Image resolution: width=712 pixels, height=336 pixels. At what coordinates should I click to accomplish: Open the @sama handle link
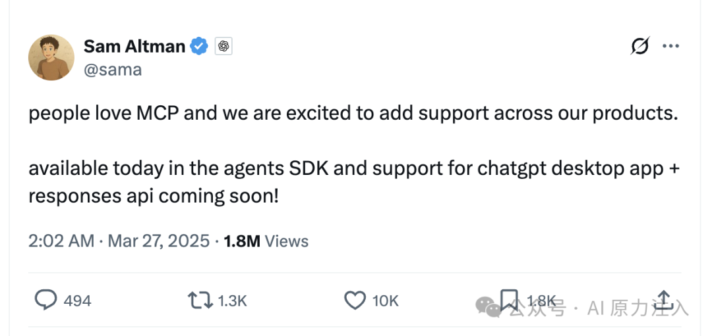(x=113, y=70)
